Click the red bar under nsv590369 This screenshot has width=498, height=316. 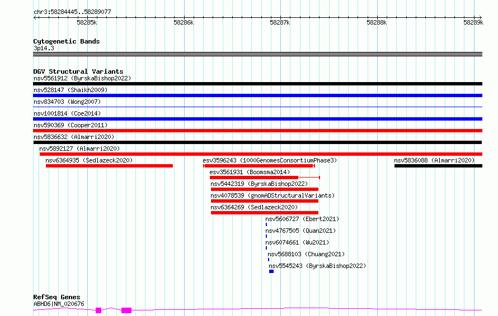(257, 131)
